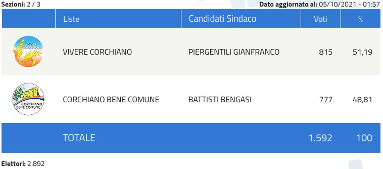Click the 1.592 total votes figure
Image resolution: width=383 pixels, height=169 pixels.
pos(320,138)
